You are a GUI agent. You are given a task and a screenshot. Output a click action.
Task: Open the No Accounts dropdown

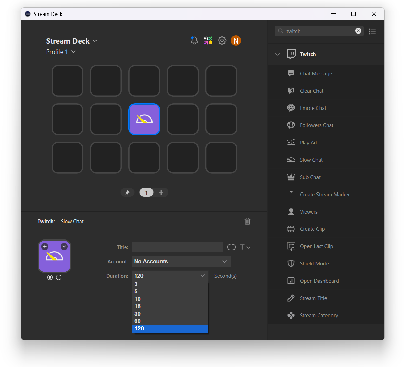point(181,262)
